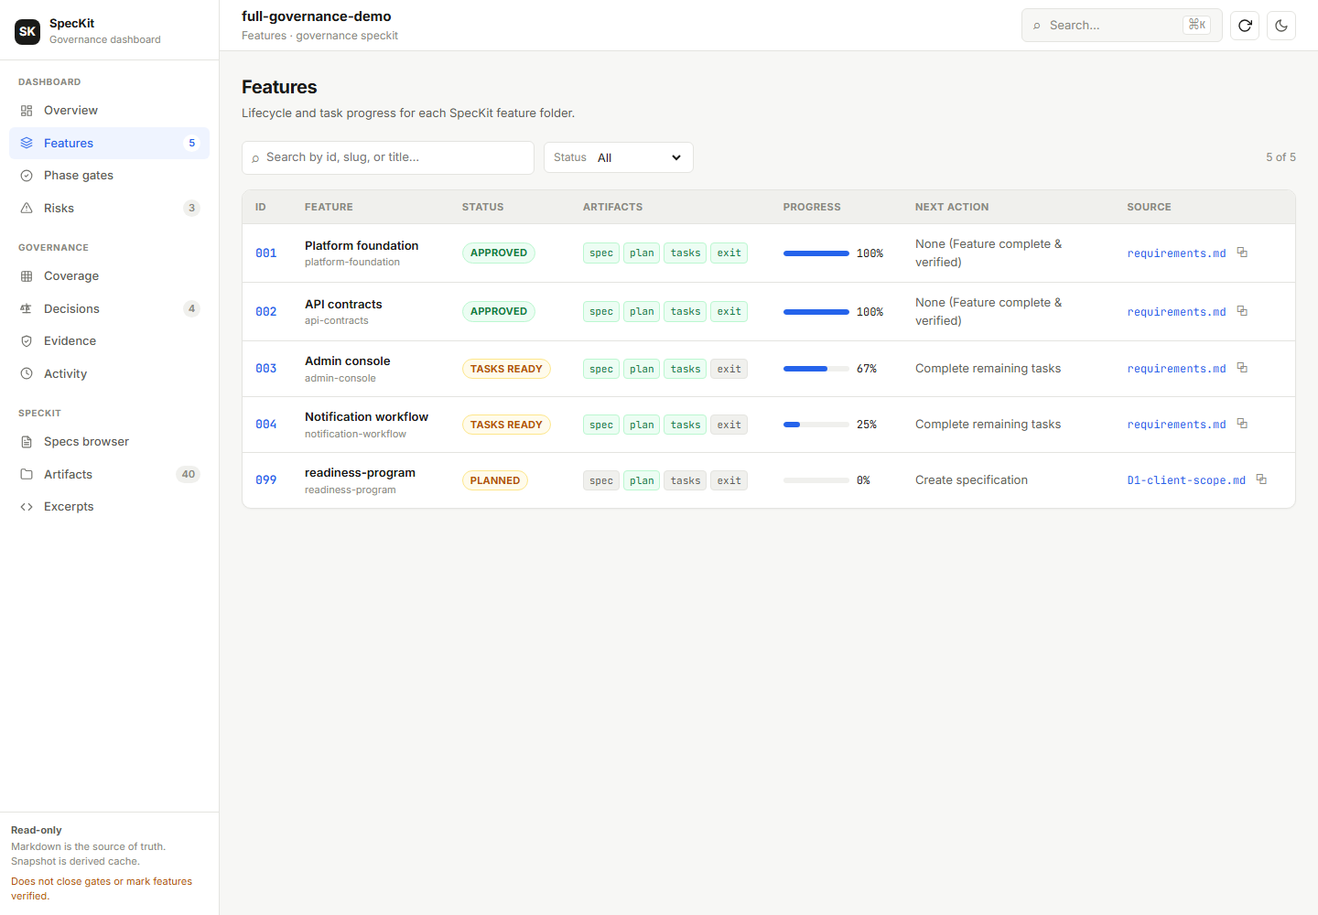Open requirements.md for Notification workflow
This screenshot has height=915, width=1318.
coord(1176,425)
